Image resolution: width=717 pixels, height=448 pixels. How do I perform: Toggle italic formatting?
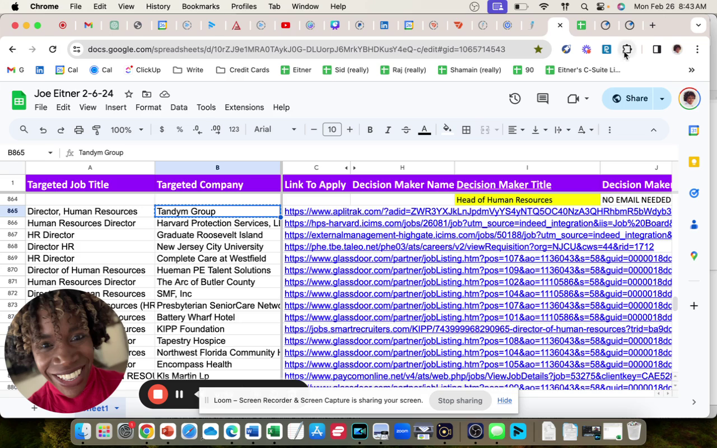coord(388,130)
